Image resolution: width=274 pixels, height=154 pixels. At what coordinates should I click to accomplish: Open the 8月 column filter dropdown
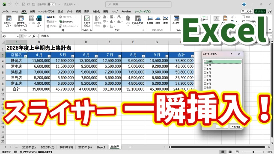tap(143, 56)
